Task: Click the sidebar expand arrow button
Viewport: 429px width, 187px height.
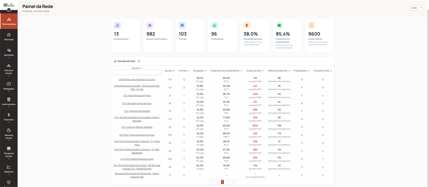Action: tap(9, 10)
